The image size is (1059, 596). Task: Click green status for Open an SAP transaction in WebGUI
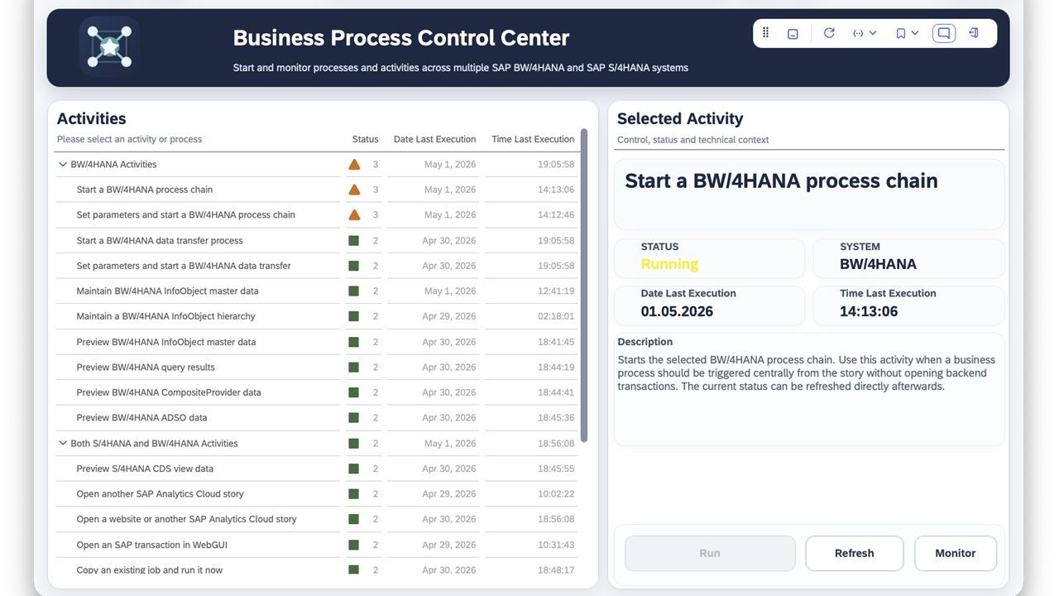coord(354,545)
